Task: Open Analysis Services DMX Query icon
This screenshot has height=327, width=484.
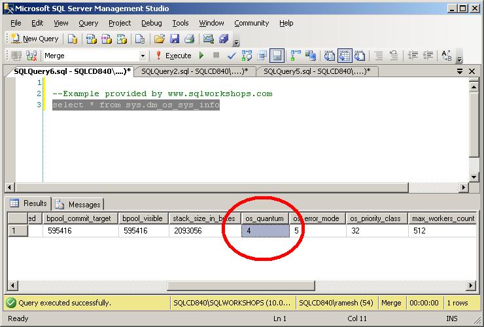Action: [107, 39]
